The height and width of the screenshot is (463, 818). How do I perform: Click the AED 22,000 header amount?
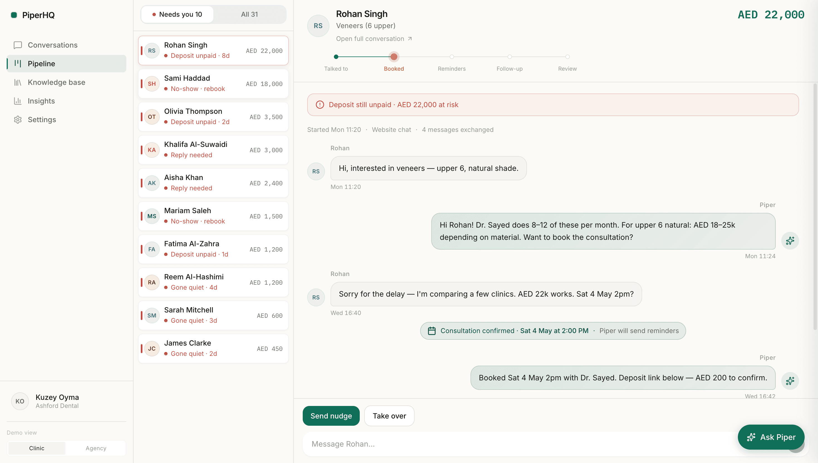[x=771, y=15]
